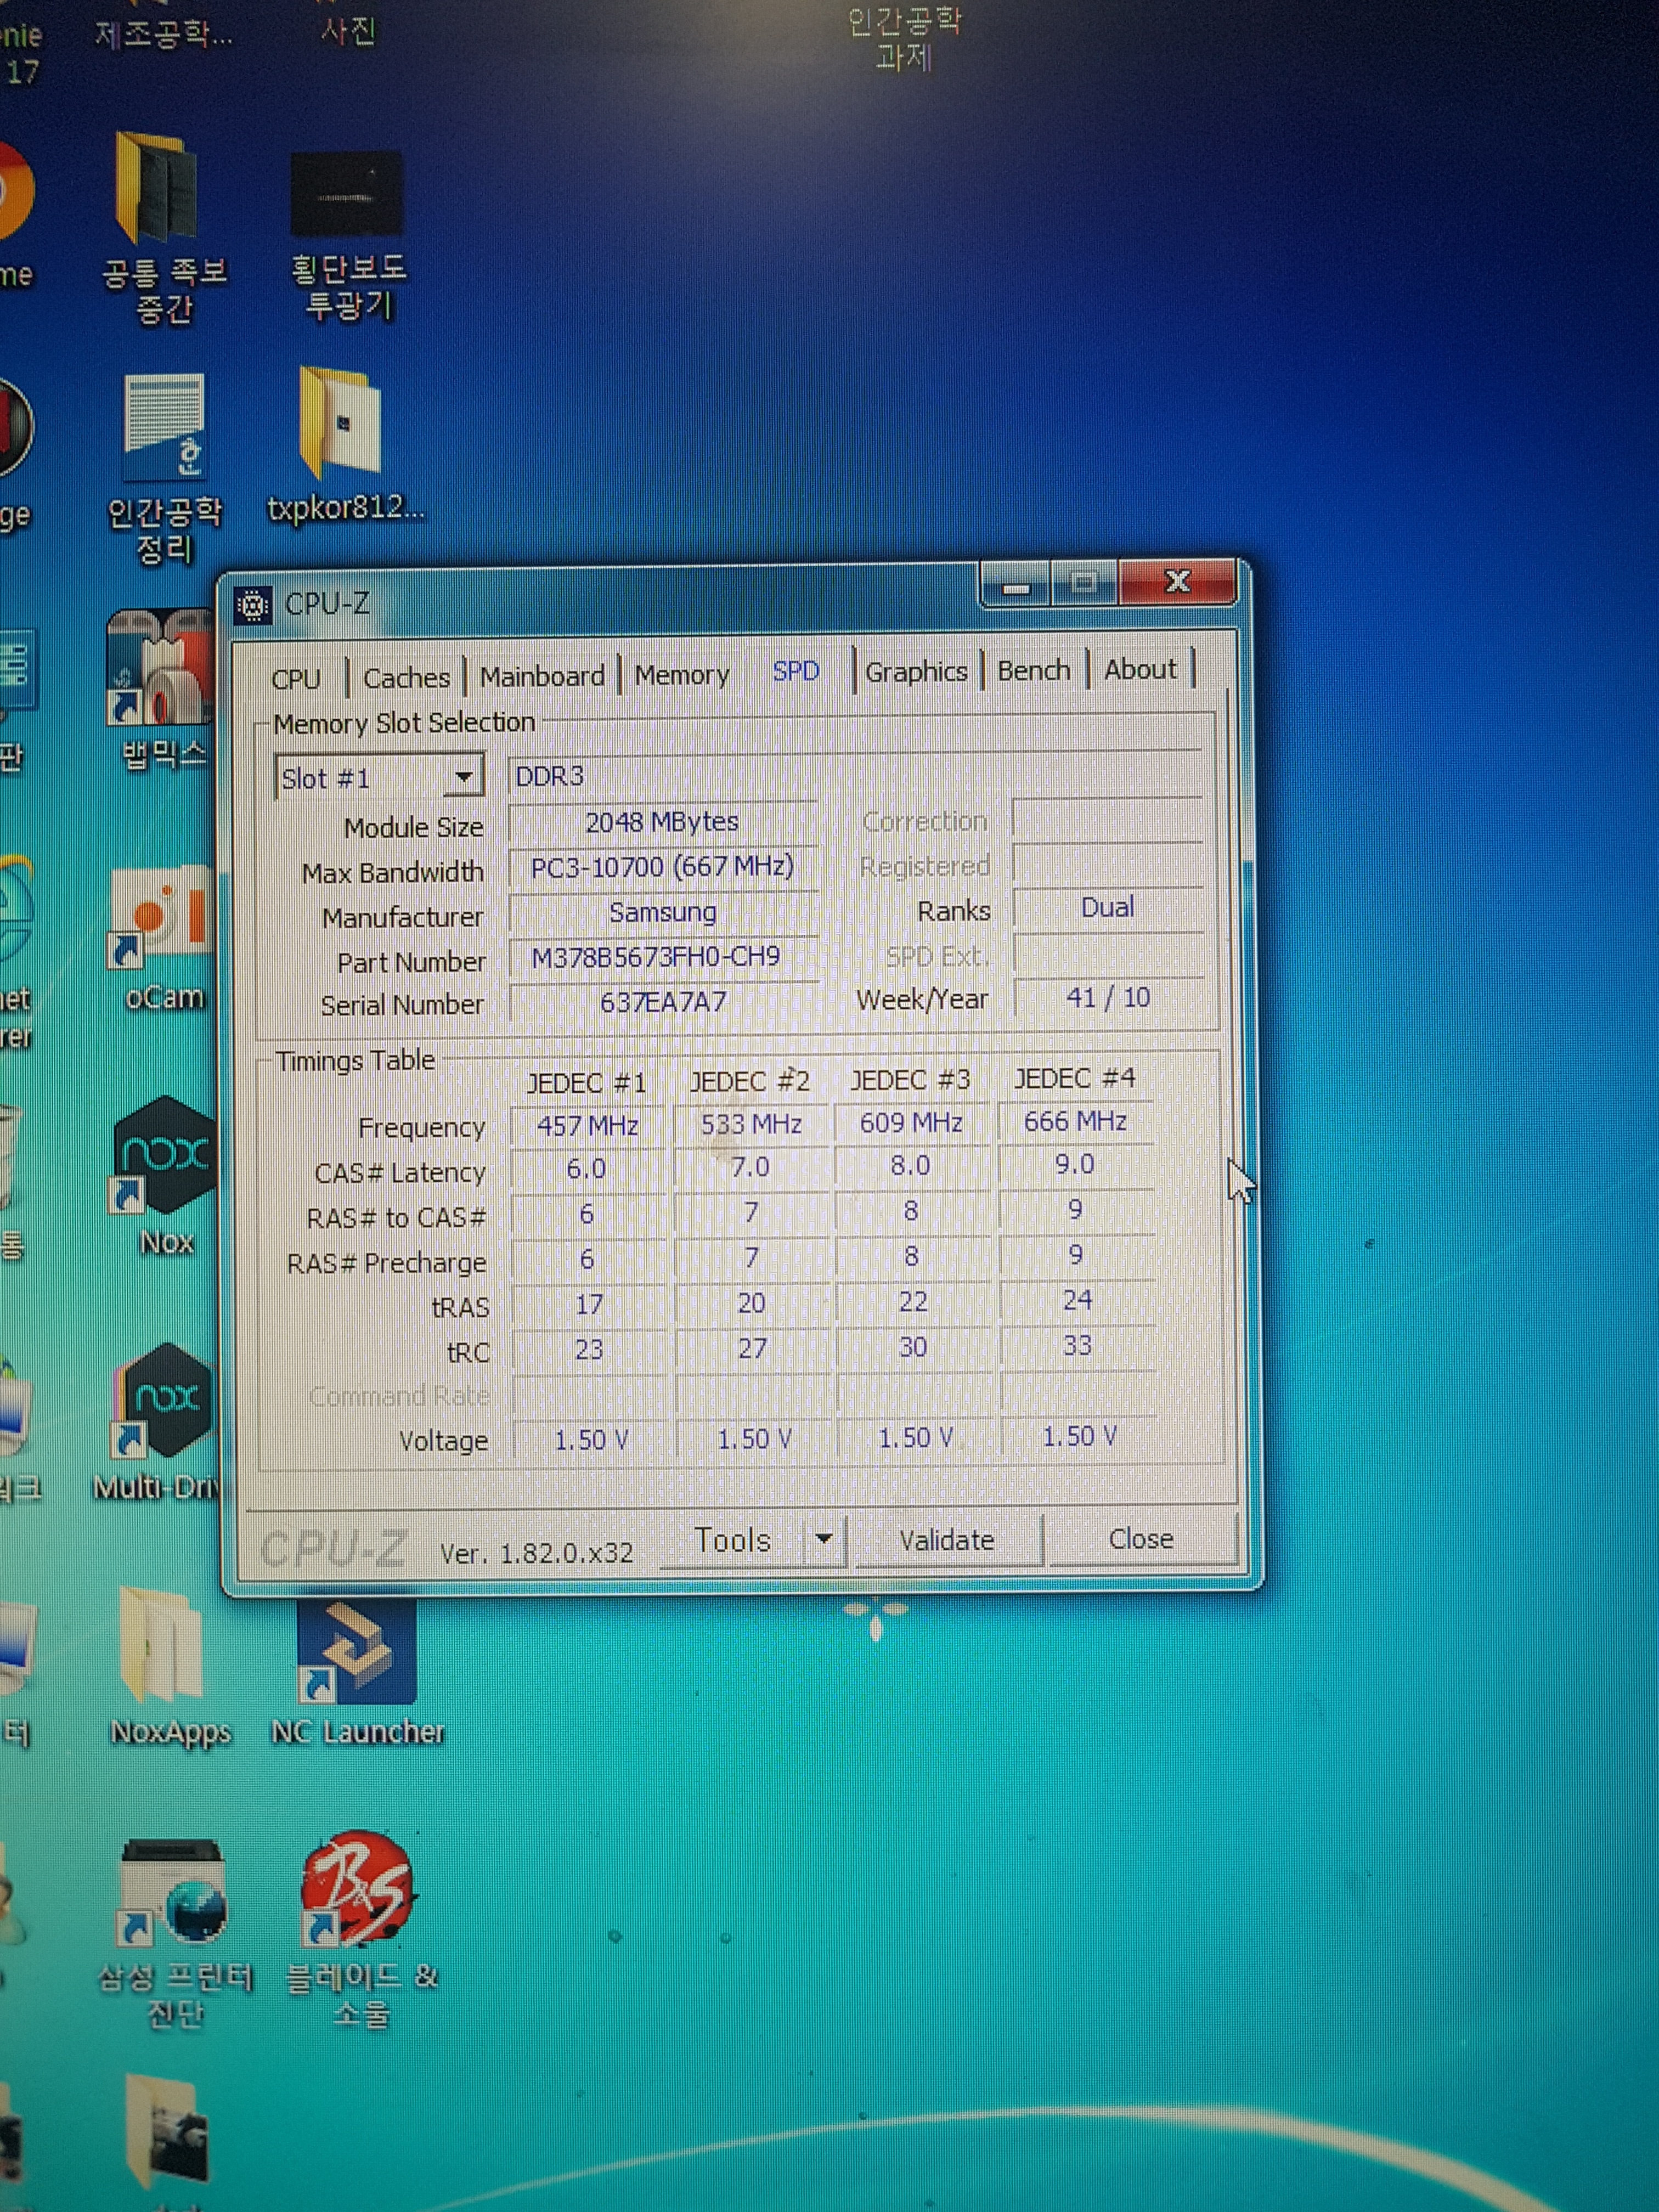Image resolution: width=1659 pixels, height=2212 pixels.
Task: Switch to the About tab
Action: 1140,669
